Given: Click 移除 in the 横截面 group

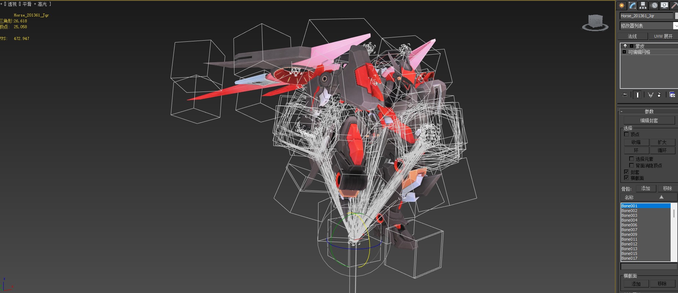Looking at the screenshot, I should click(662, 283).
